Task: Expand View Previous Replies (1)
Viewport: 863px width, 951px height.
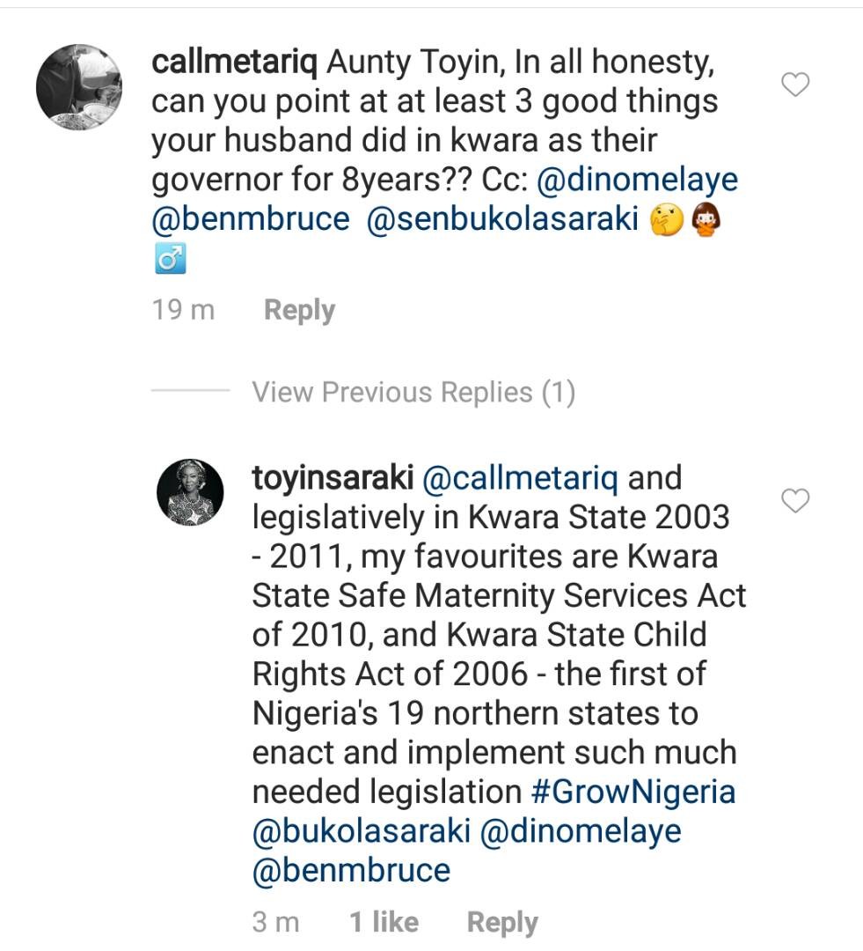Action: click(414, 392)
